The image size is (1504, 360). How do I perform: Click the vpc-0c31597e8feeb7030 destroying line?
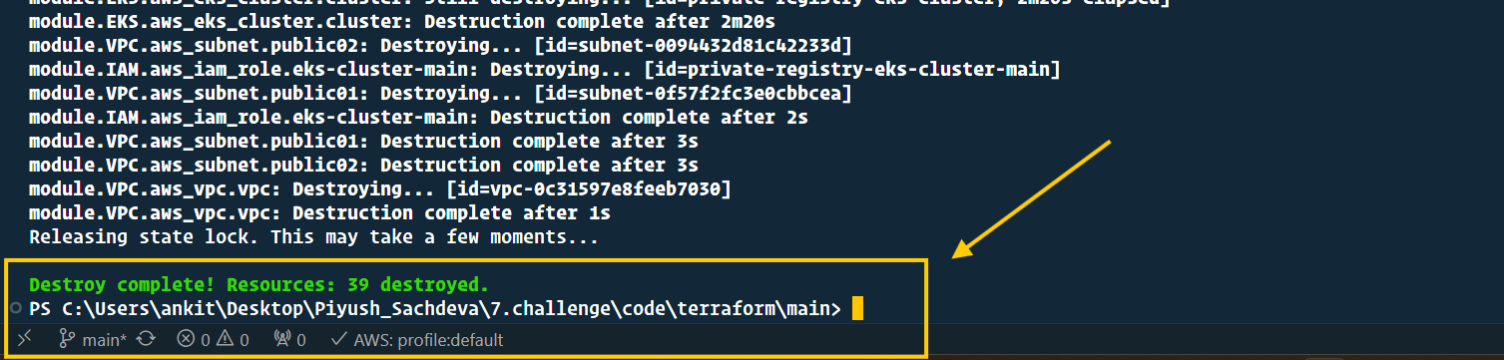coord(380,188)
